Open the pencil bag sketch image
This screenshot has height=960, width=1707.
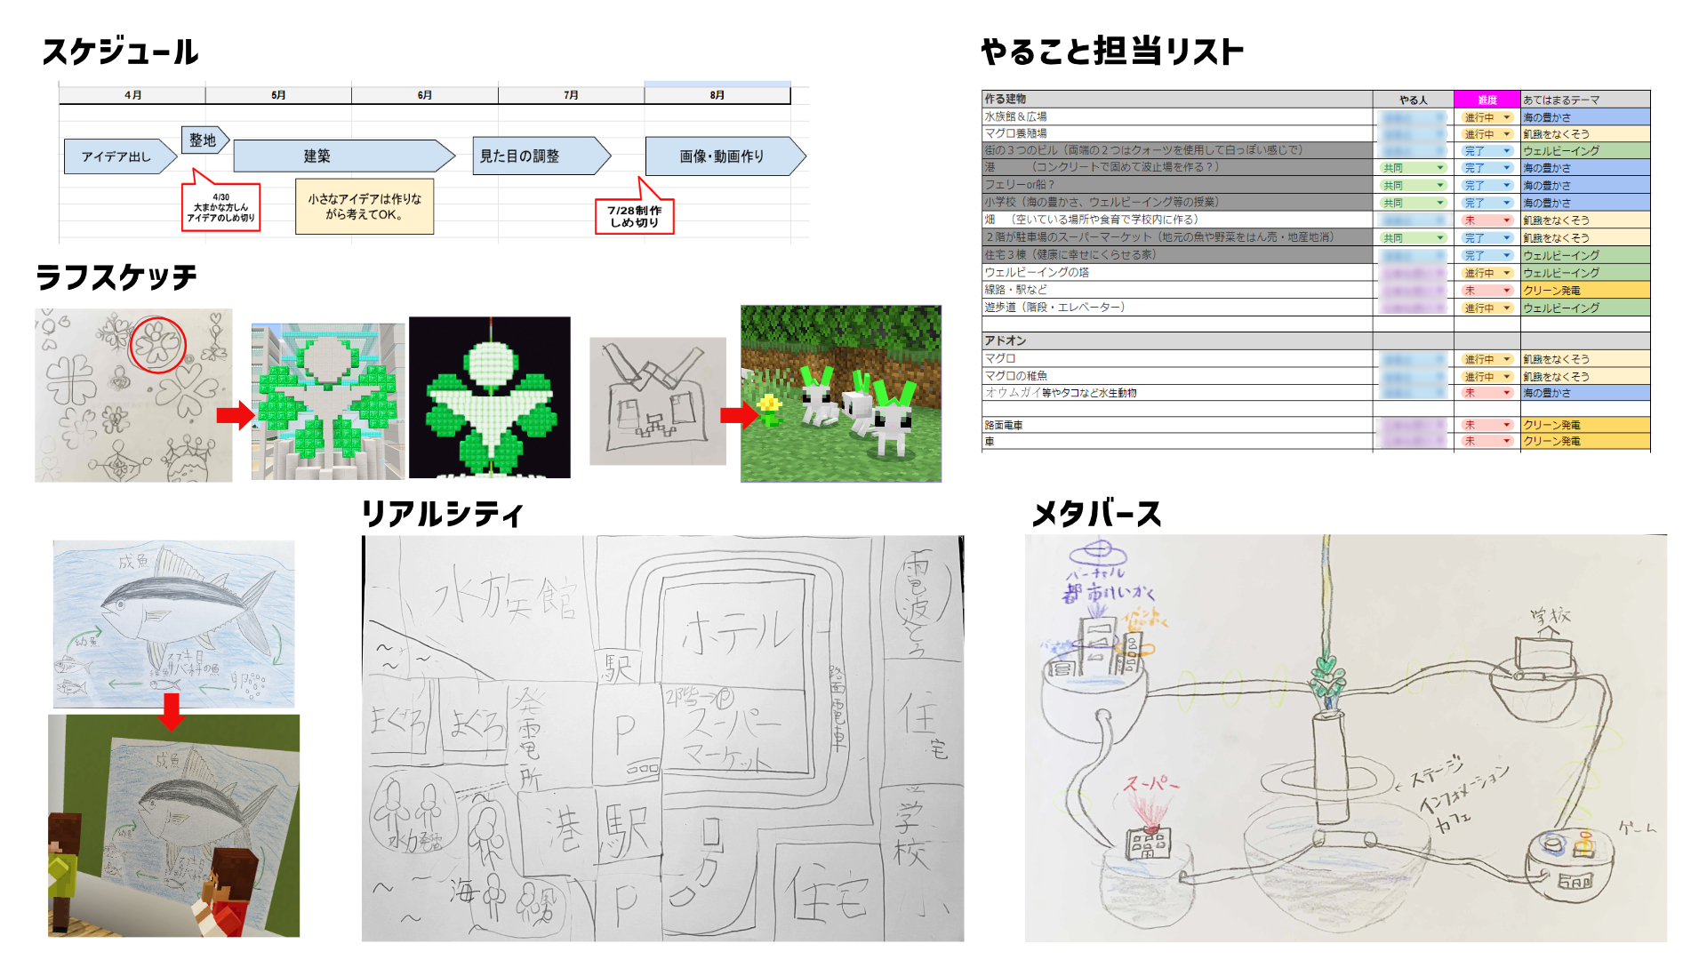coord(658,401)
